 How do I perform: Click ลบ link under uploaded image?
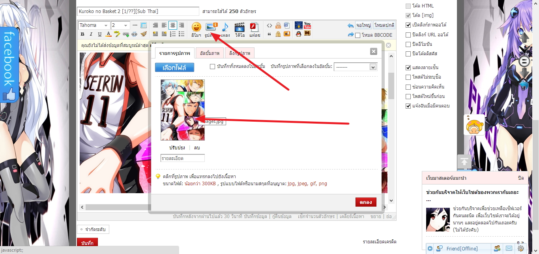tap(197, 147)
